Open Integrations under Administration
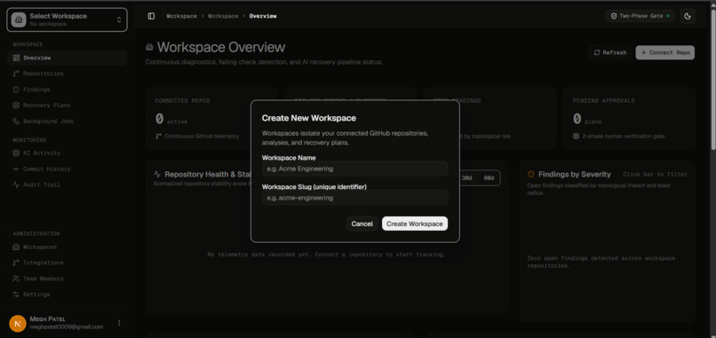Image resolution: width=716 pixels, height=338 pixels. click(x=68, y=263)
